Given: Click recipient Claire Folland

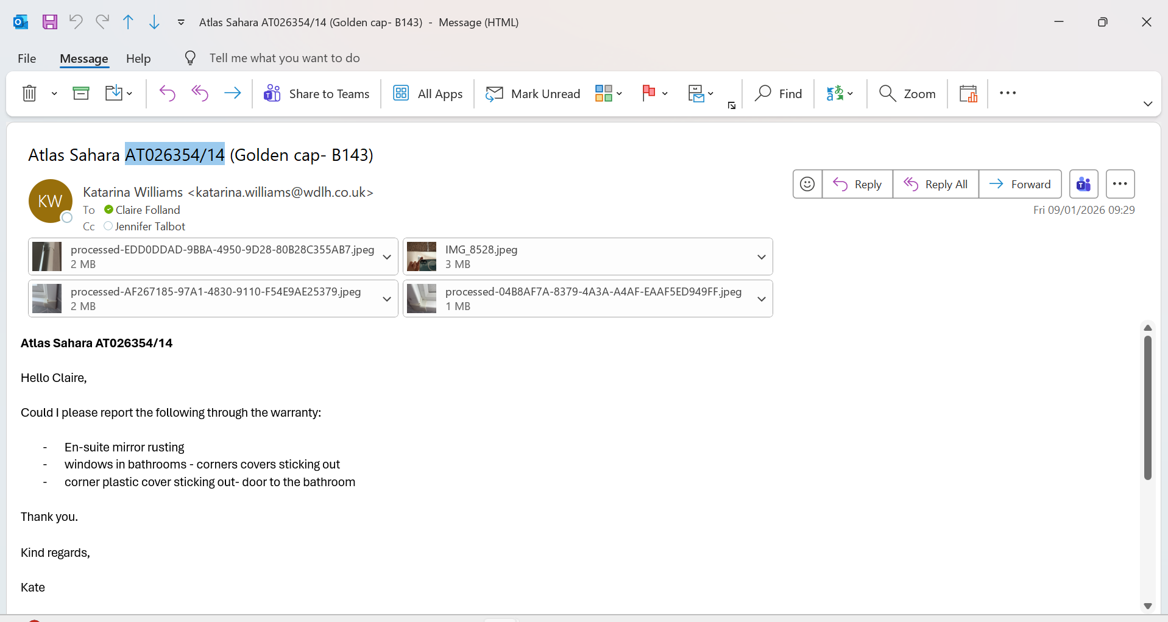Looking at the screenshot, I should pos(148,210).
